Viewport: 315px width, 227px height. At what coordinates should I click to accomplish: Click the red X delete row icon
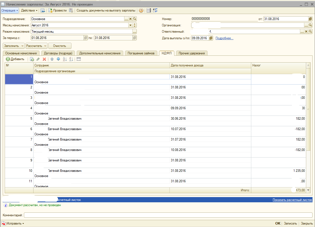coord(44,59)
